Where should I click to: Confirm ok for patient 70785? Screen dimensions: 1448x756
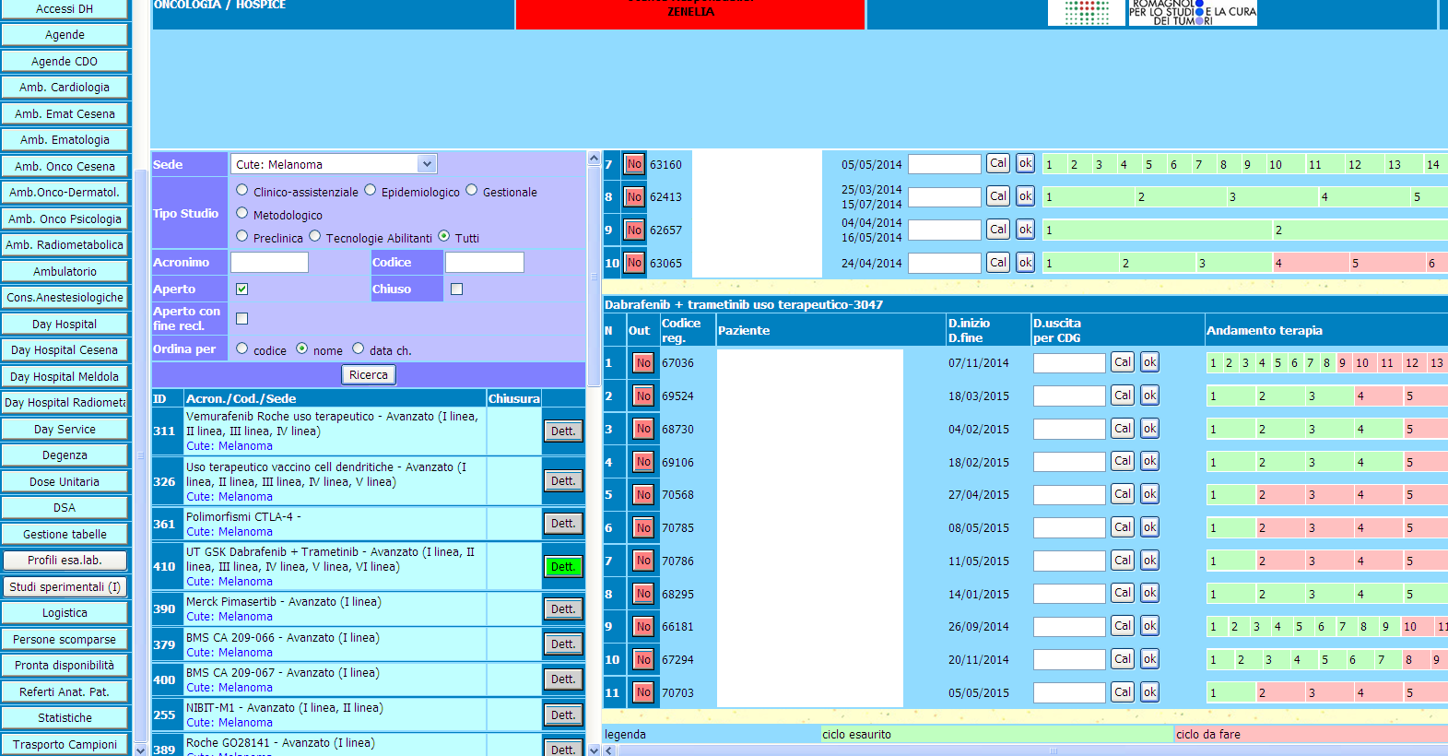(1149, 527)
